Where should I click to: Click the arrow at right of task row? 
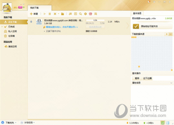pos(128,26)
